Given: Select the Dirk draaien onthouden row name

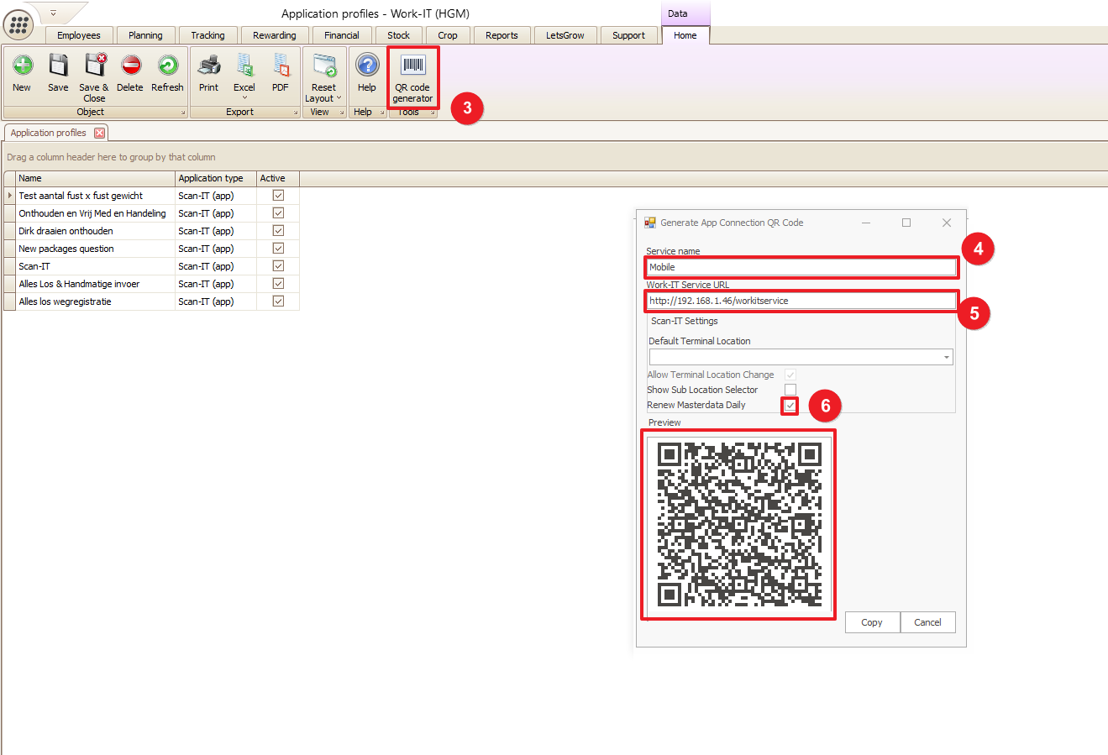Looking at the screenshot, I should (x=66, y=231).
